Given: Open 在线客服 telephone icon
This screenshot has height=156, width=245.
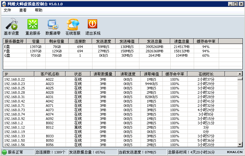Looking at the screenshot, I should (x=73, y=25).
